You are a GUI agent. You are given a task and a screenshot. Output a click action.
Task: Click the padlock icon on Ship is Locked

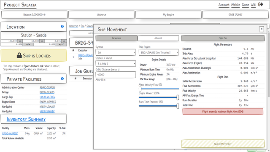tap(19, 55)
